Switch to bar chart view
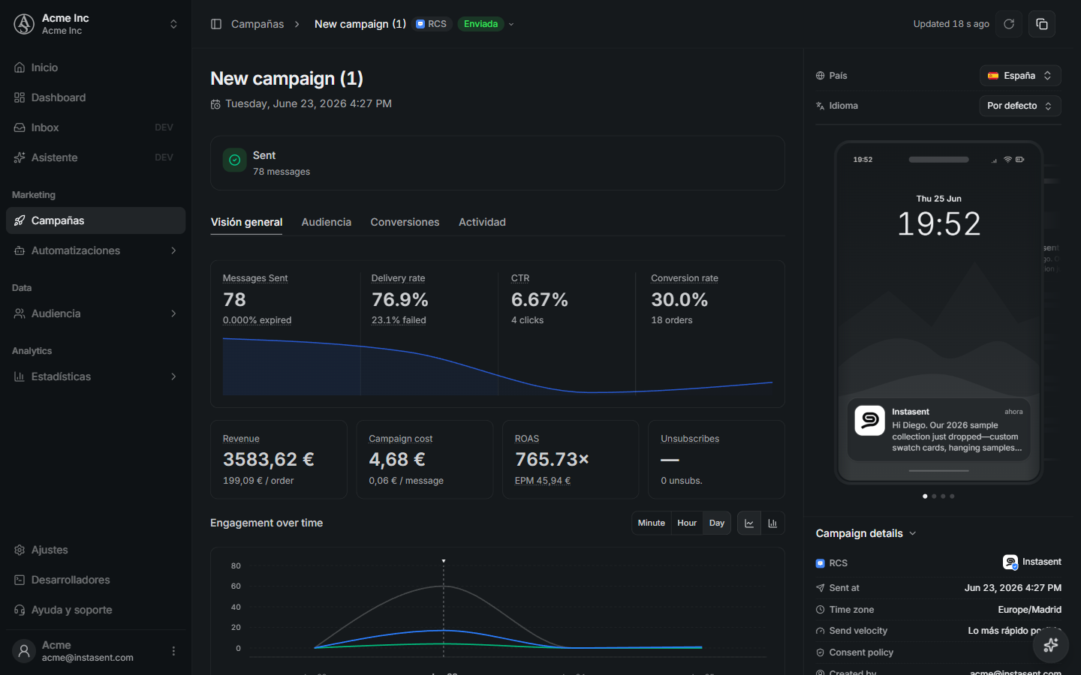 coord(772,523)
